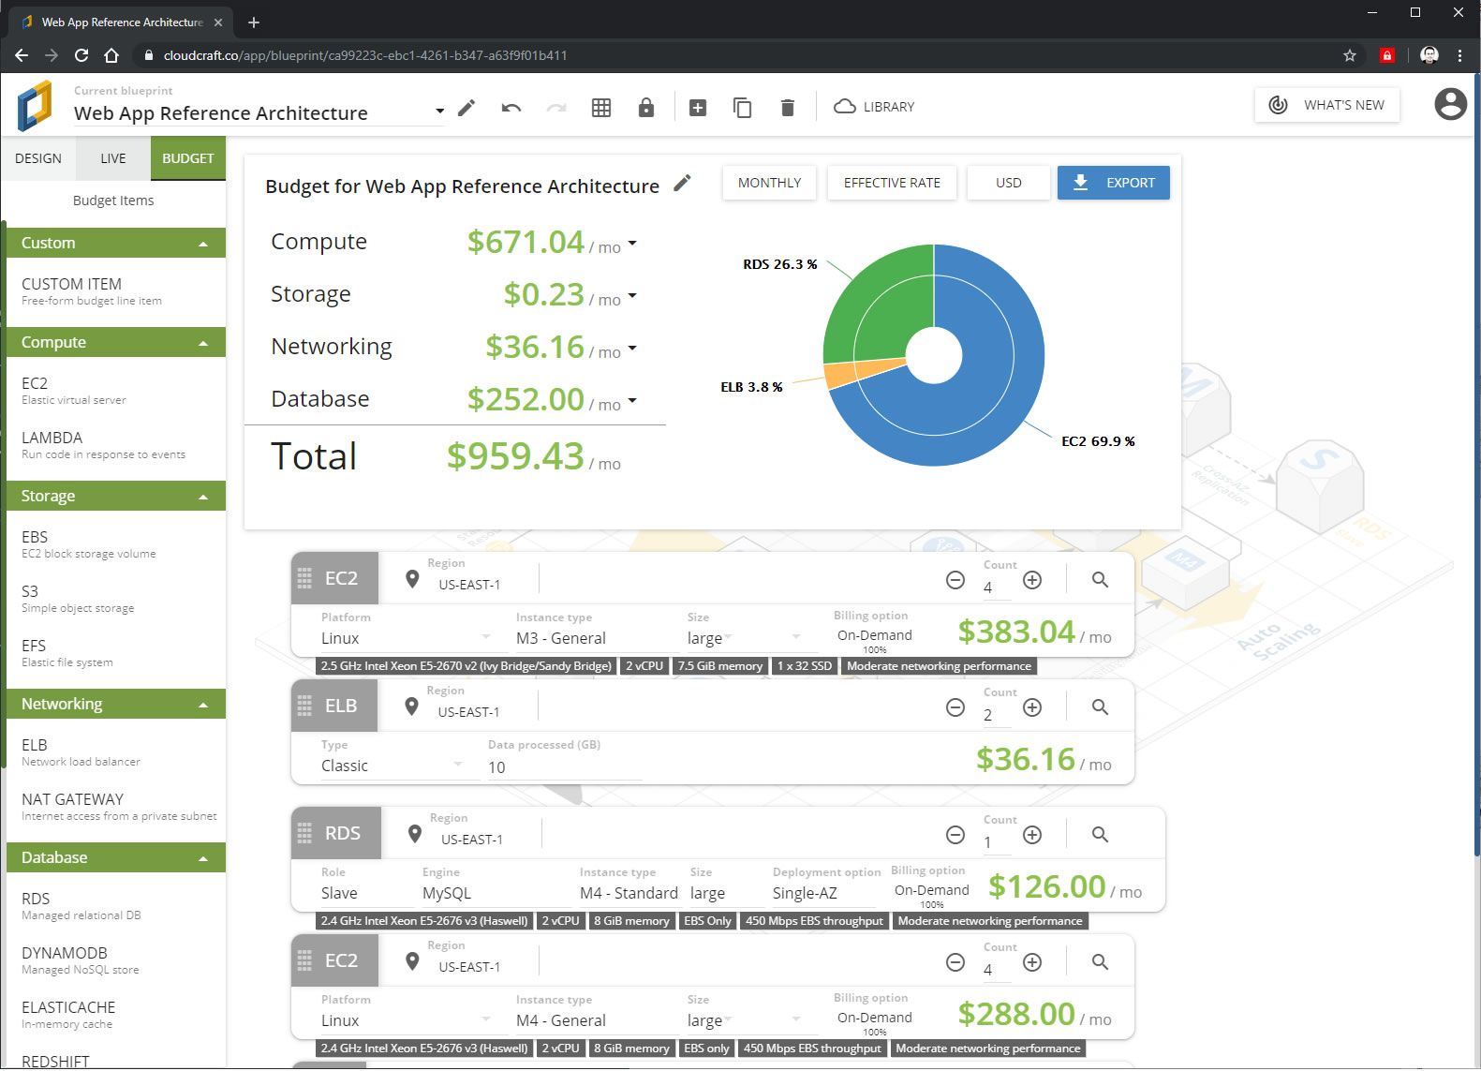
Task: Click the ELB region location pin
Action: point(411,706)
